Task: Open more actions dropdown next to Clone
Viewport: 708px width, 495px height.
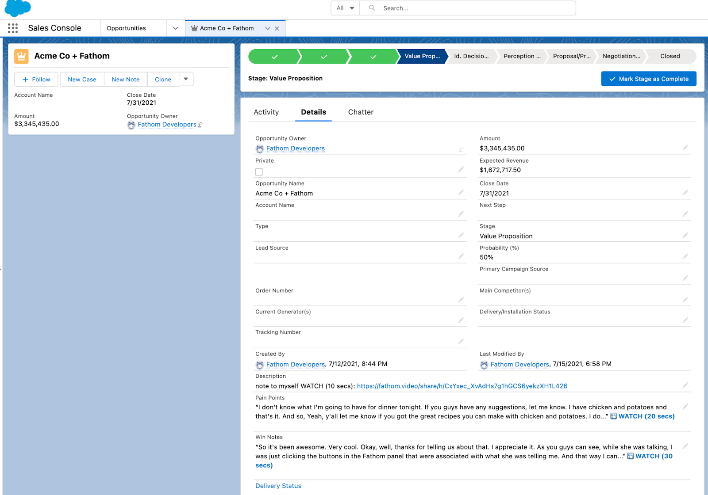Action: pyautogui.click(x=186, y=79)
